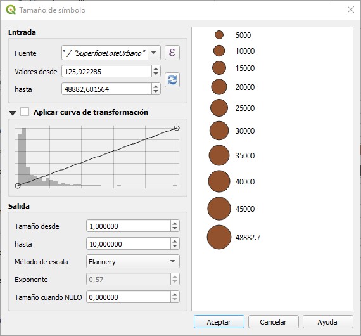361x336 pixels.
Task: Open help with the Ayuda button
Action: click(x=327, y=321)
